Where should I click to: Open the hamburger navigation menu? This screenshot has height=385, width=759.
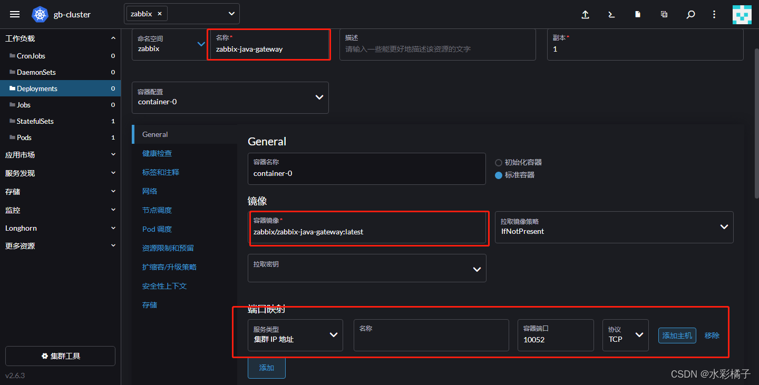(x=14, y=14)
